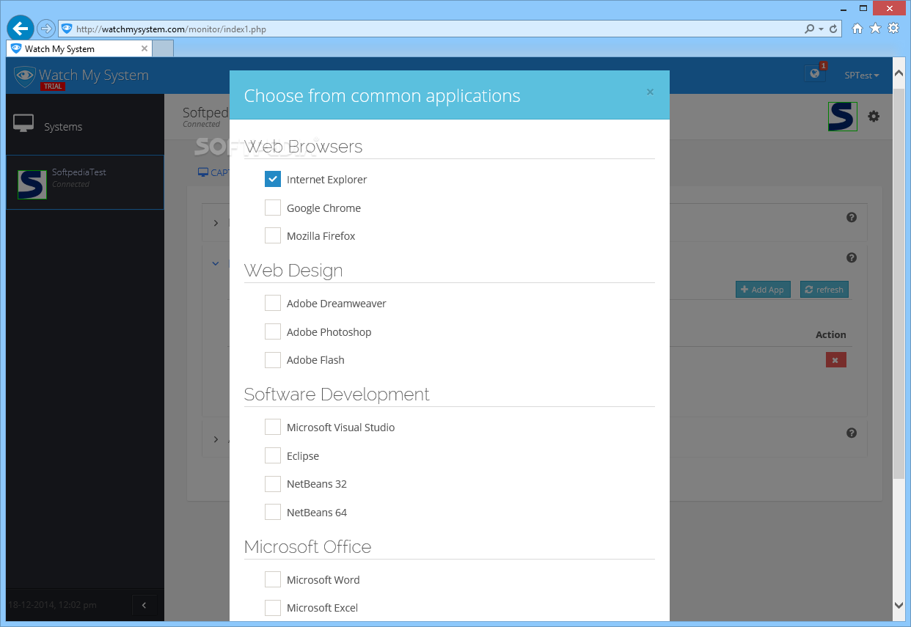Click the help icon on third panel
This screenshot has height=627, width=911.
pyautogui.click(x=852, y=433)
